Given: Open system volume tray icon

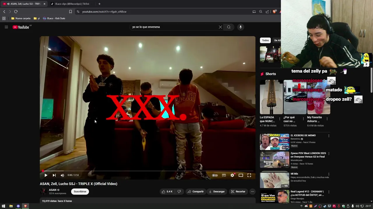Looking at the screenshot, I should (357, 206).
